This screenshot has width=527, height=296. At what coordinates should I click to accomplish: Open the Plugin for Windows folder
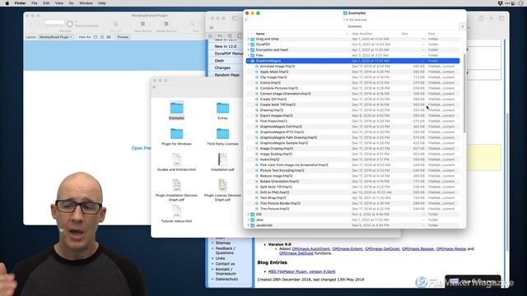click(x=176, y=134)
